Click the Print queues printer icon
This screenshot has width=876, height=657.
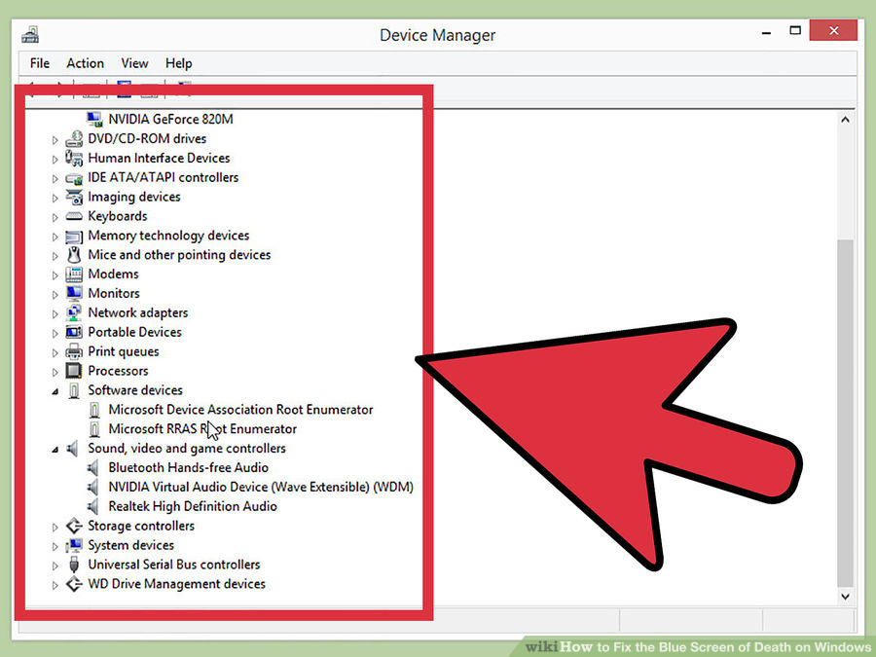point(74,351)
